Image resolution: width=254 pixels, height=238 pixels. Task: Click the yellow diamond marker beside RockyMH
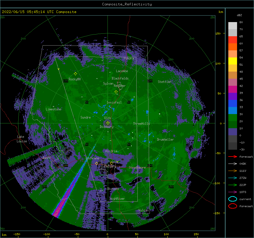pyautogui.click(x=75, y=74)
